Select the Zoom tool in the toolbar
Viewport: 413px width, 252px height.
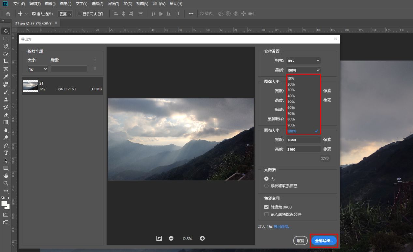(6, 183)
